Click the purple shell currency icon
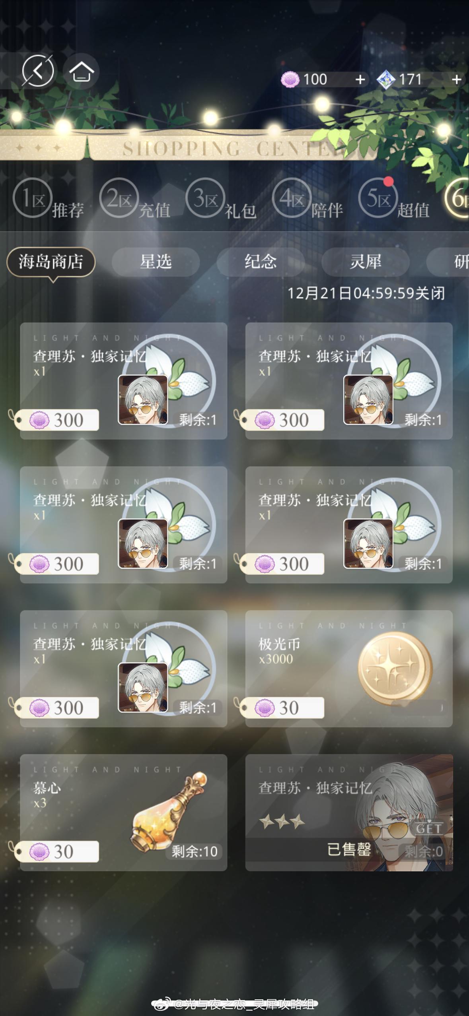 (x=290, y=79)
